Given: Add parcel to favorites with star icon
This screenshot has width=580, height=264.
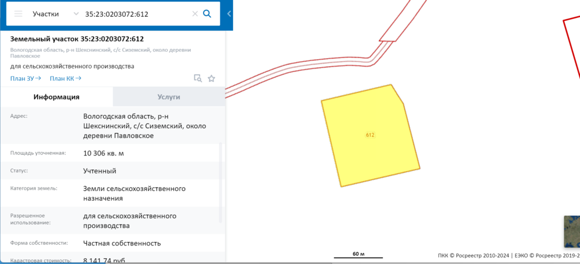Looking at the screenshot, I should 212,78.
